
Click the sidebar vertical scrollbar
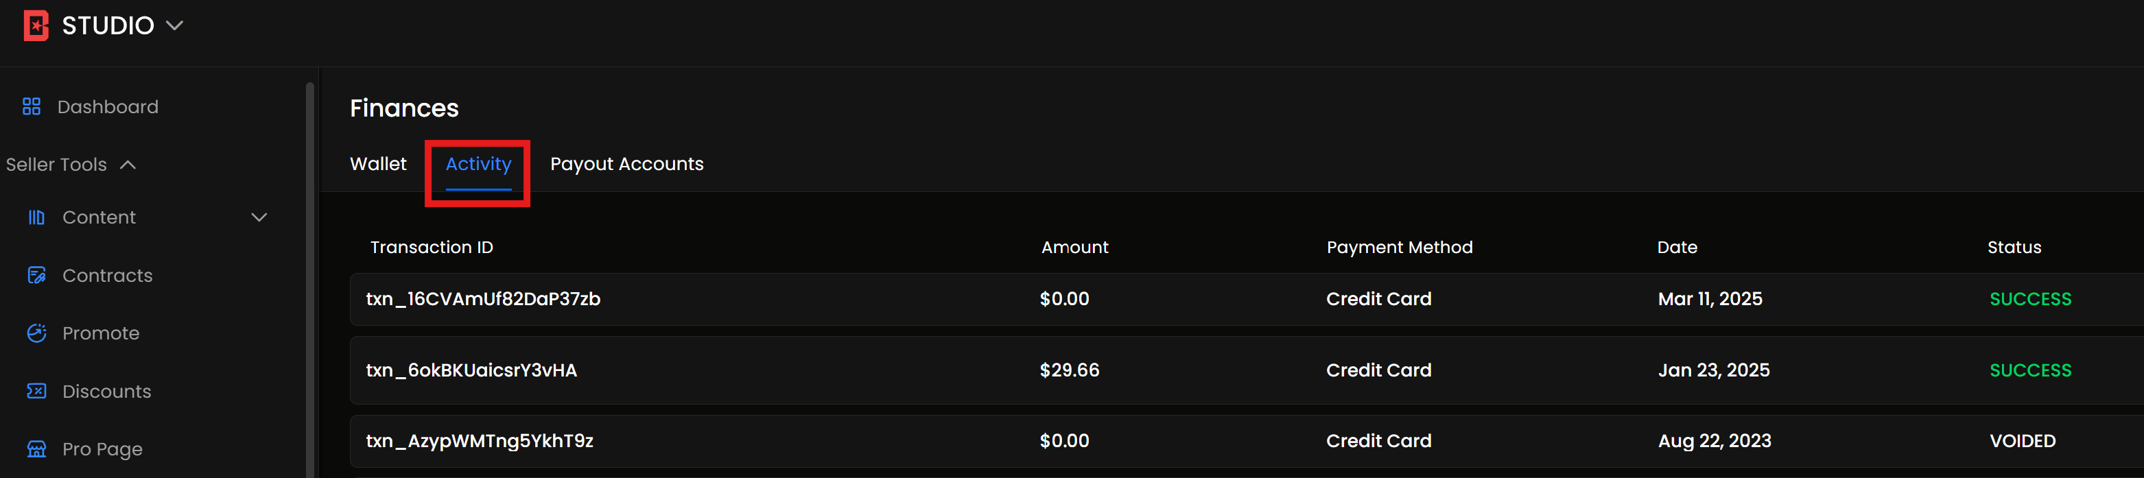[309, 274]
